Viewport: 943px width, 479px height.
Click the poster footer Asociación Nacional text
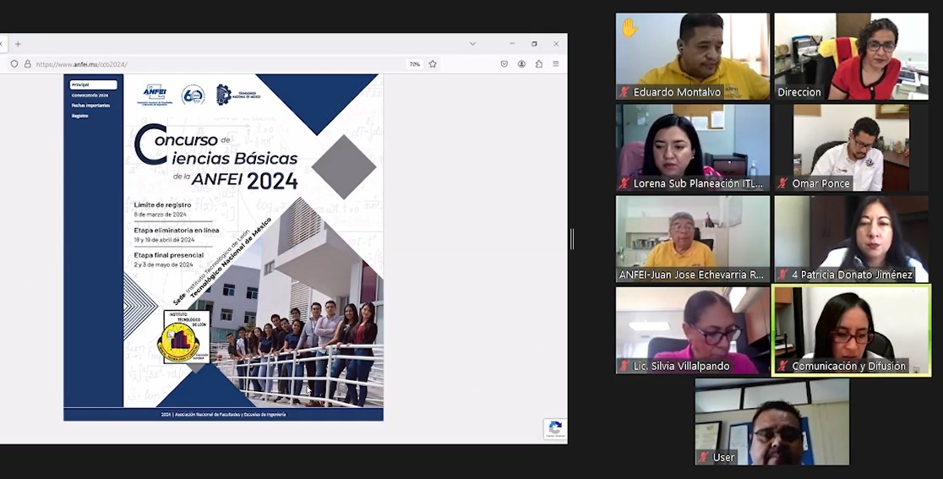(x=223, y=415)
